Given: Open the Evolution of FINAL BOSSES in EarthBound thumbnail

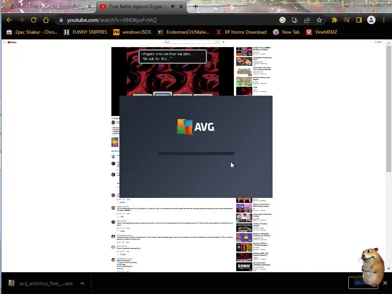Looking at the screenshot, I should coord(244,52).
